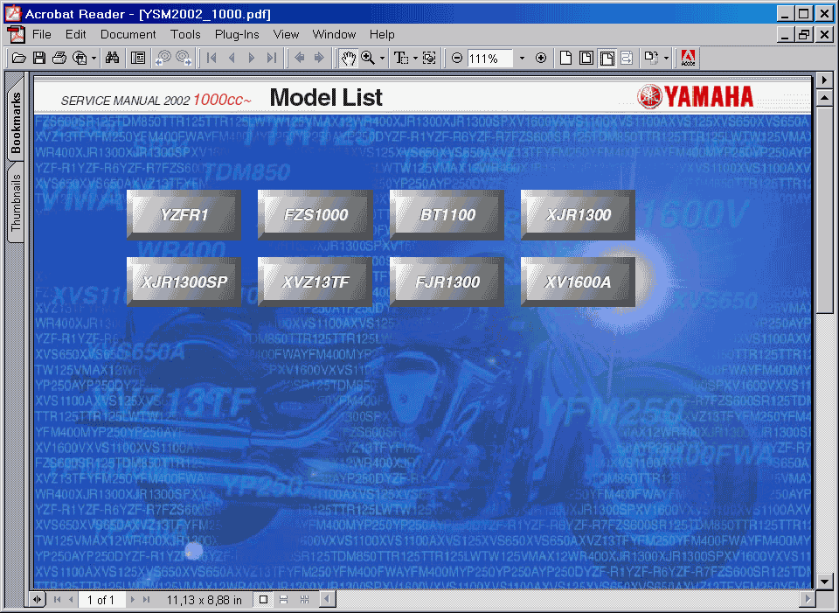Click the '1 of 1' page number field

tap(101, 600)
